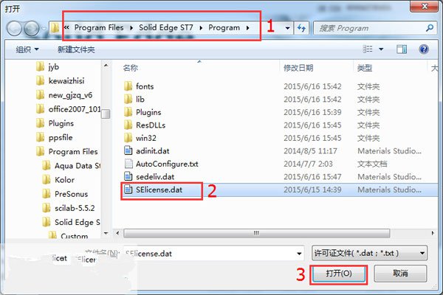This screenshot has width=443, height=295.
Task: Open the license file type filter dropdown
Action: [370, 253]
